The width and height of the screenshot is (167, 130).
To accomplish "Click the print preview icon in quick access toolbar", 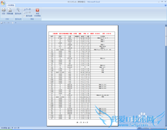I will (x=13, y=23).
